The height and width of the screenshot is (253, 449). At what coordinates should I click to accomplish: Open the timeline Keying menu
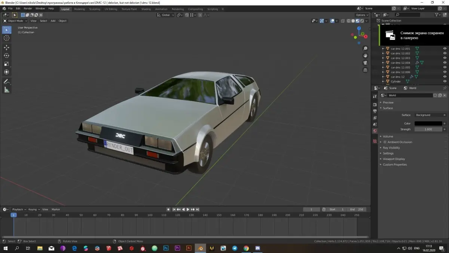click(34, 210)
